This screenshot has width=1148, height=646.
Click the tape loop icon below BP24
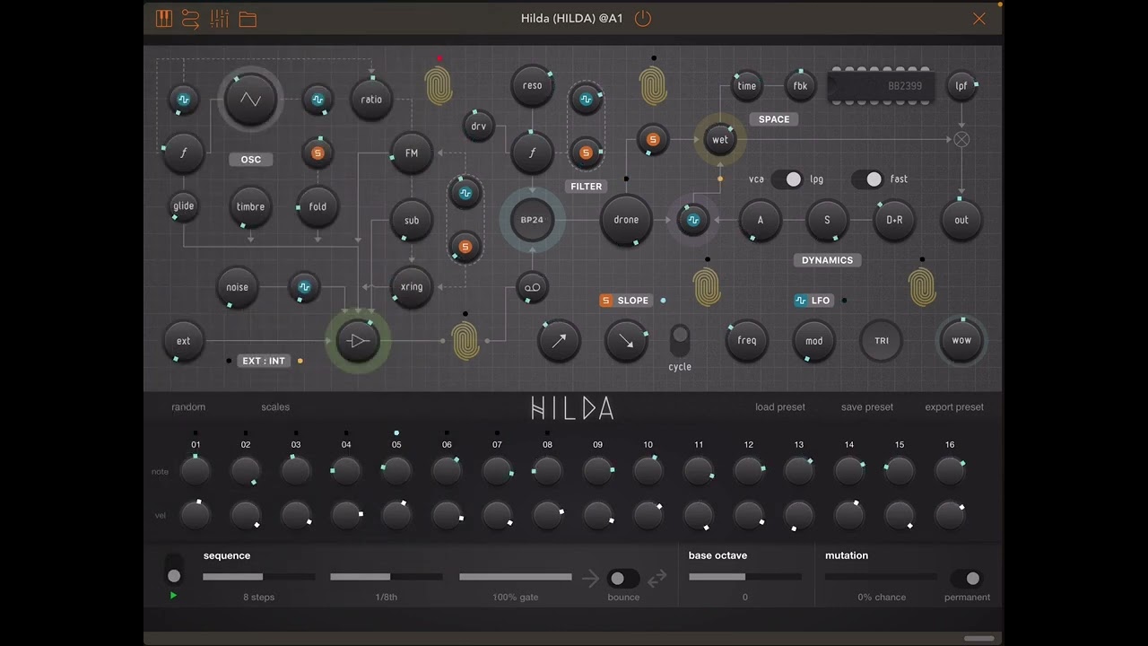point(532,287)
